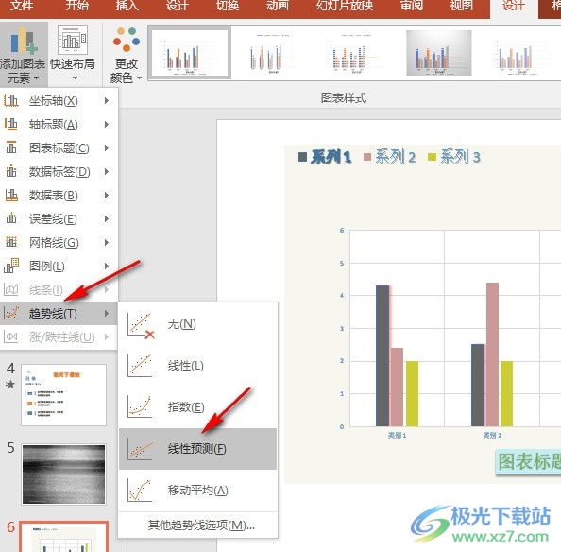Image resolution: width=561 pixels, height=552 pixels.
Task: Open the 文件 (File) tab
Action: click(22, 6)
